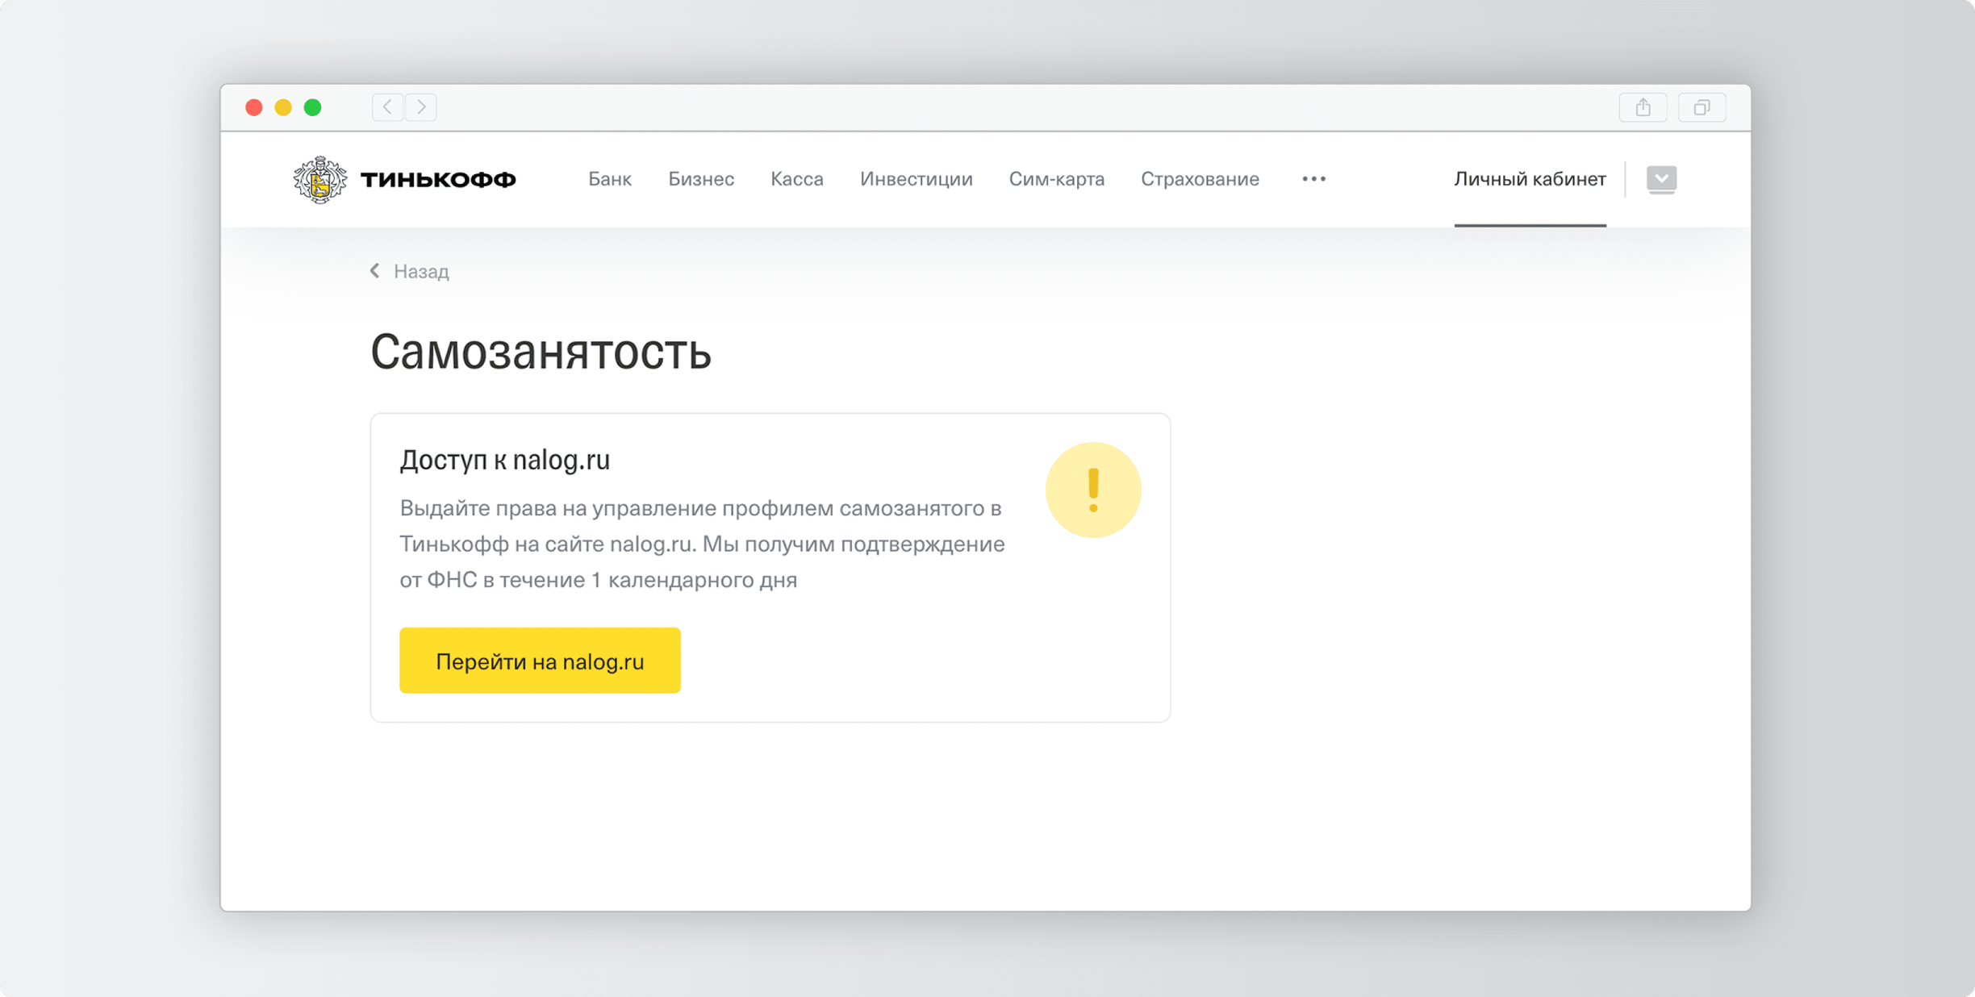Maximize the window with green button
The image size is (1975, 997).
tap(313, 107)
